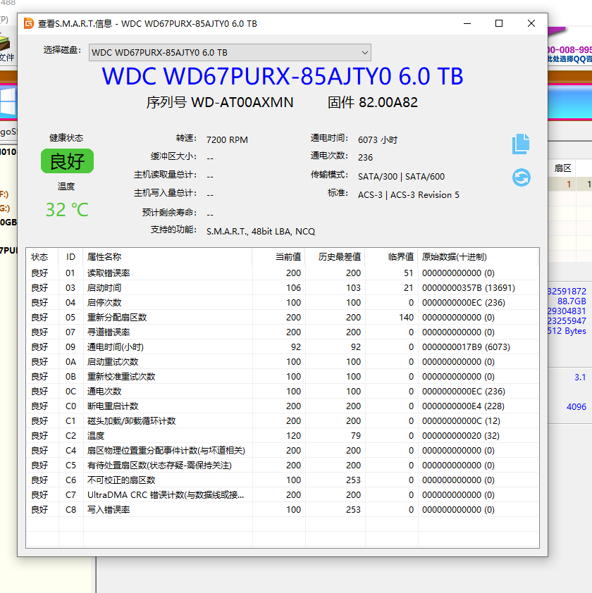Image resolution: width=592 pixels, height=593 pixels.
Task: Close the S.M.A.R.T. info window
Action: [x=531, y=23]
